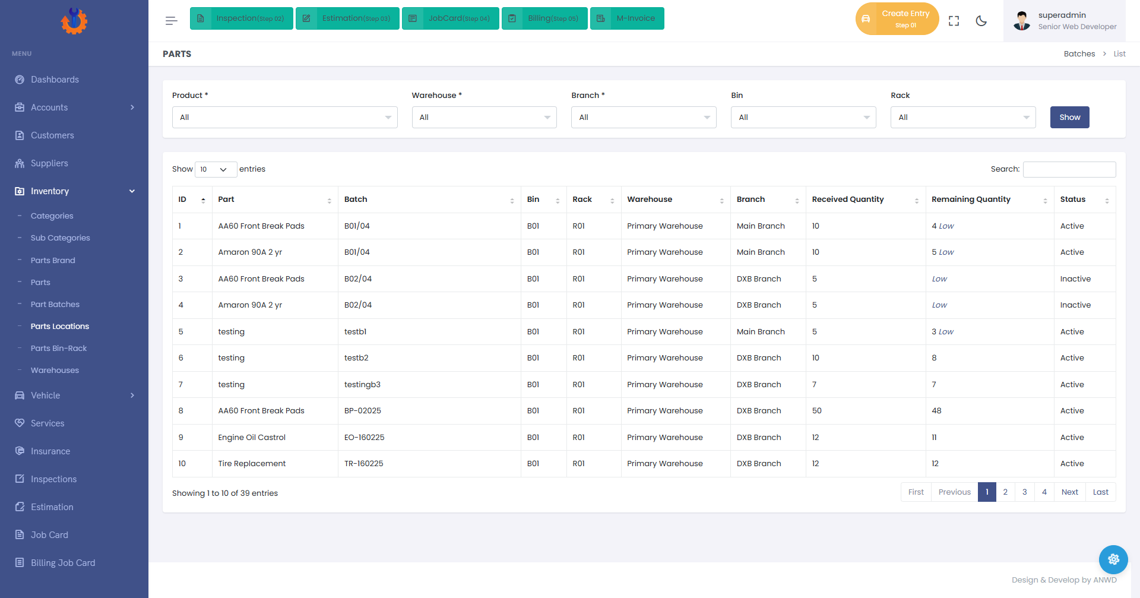Go to pagination page 4

tap(1044, 492)
